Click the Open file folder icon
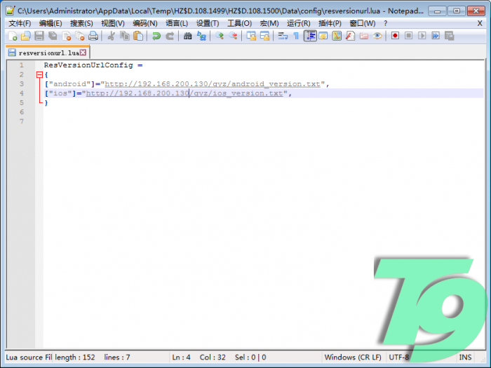Image resolution: width=491 pixels, height=368 pixels. click(x=25, y=36)
